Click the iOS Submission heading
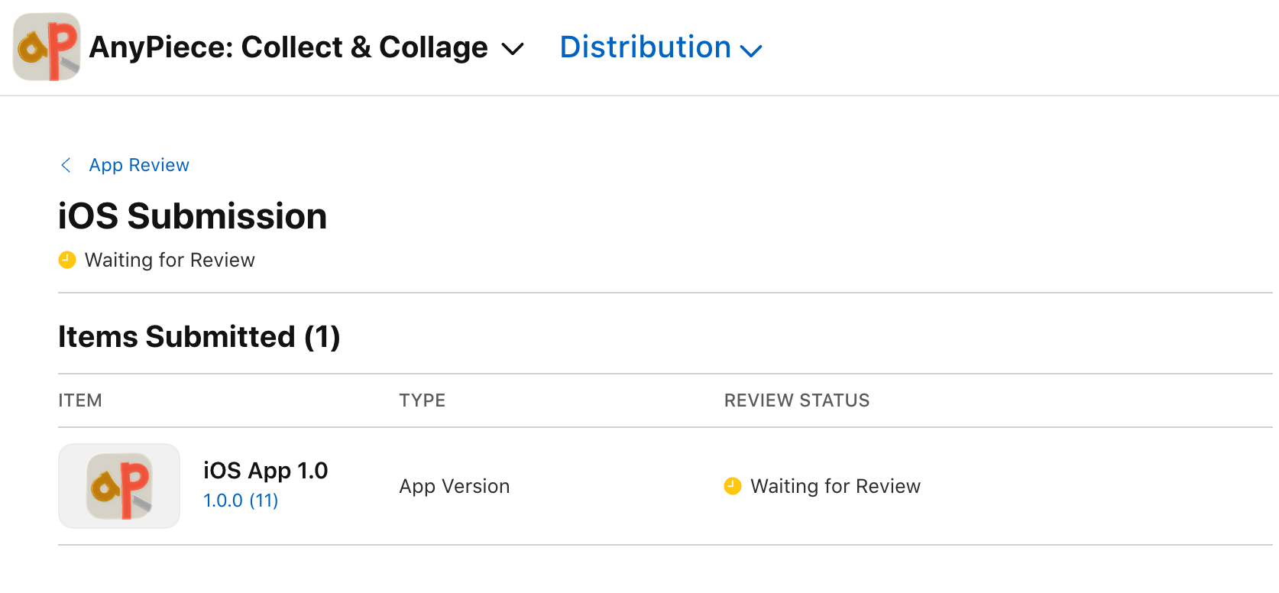The width and height of the screenshot is (1279, 593). tap(193, 216)
